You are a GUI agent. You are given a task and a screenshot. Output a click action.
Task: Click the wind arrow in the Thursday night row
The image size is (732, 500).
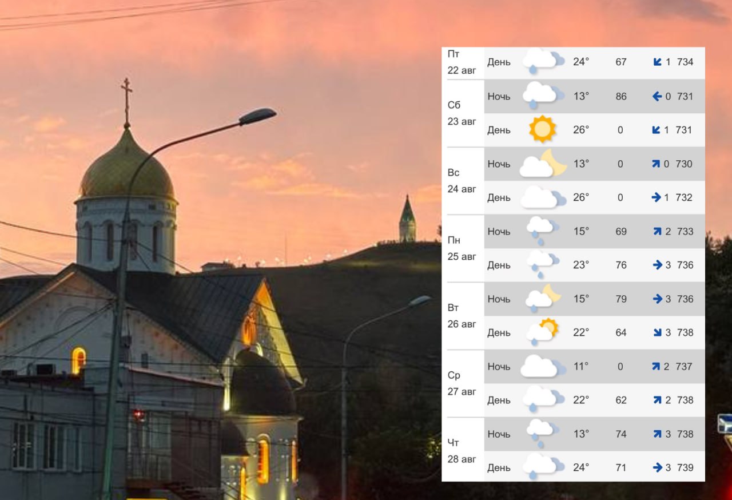[657, 434]
